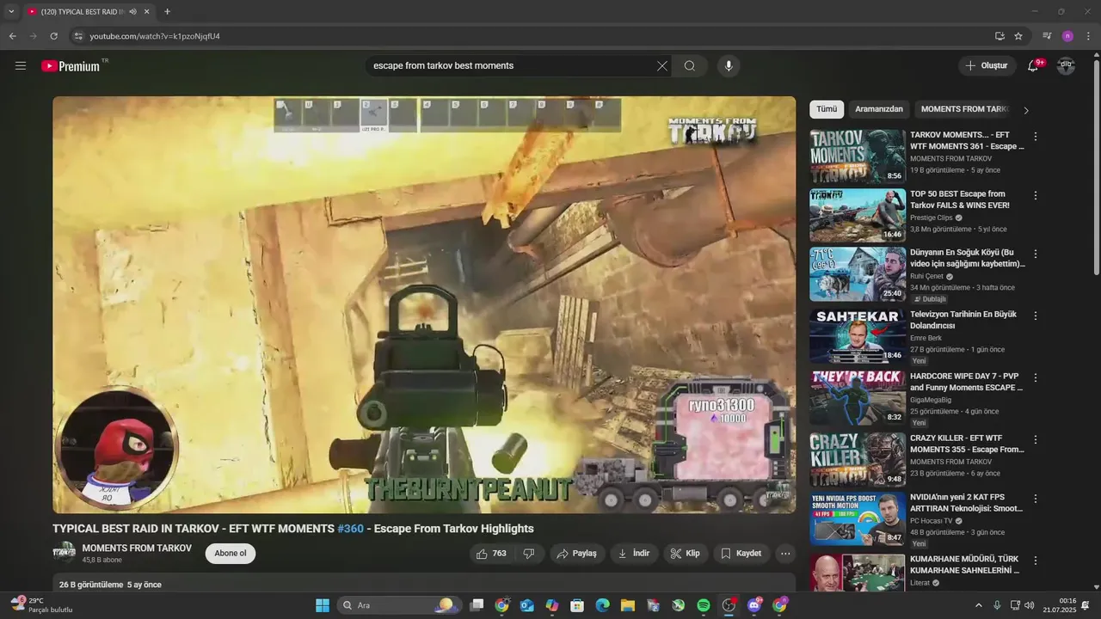Open options for NVIDIA'nın yeni video
1101x619 pixels.
[x=1036, y=499]
